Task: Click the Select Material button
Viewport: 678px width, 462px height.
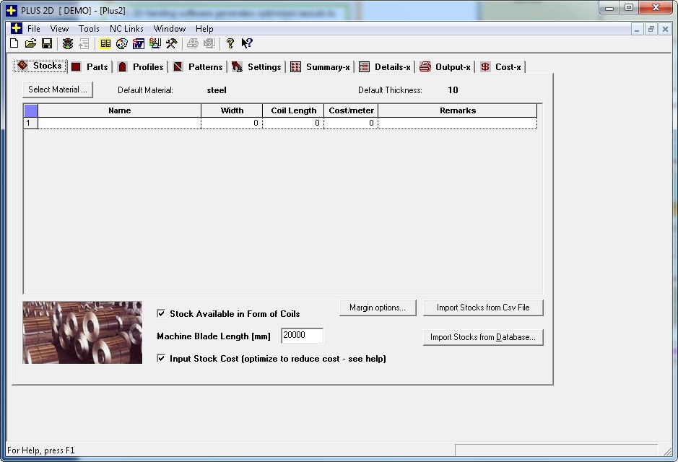Action: 57,90
